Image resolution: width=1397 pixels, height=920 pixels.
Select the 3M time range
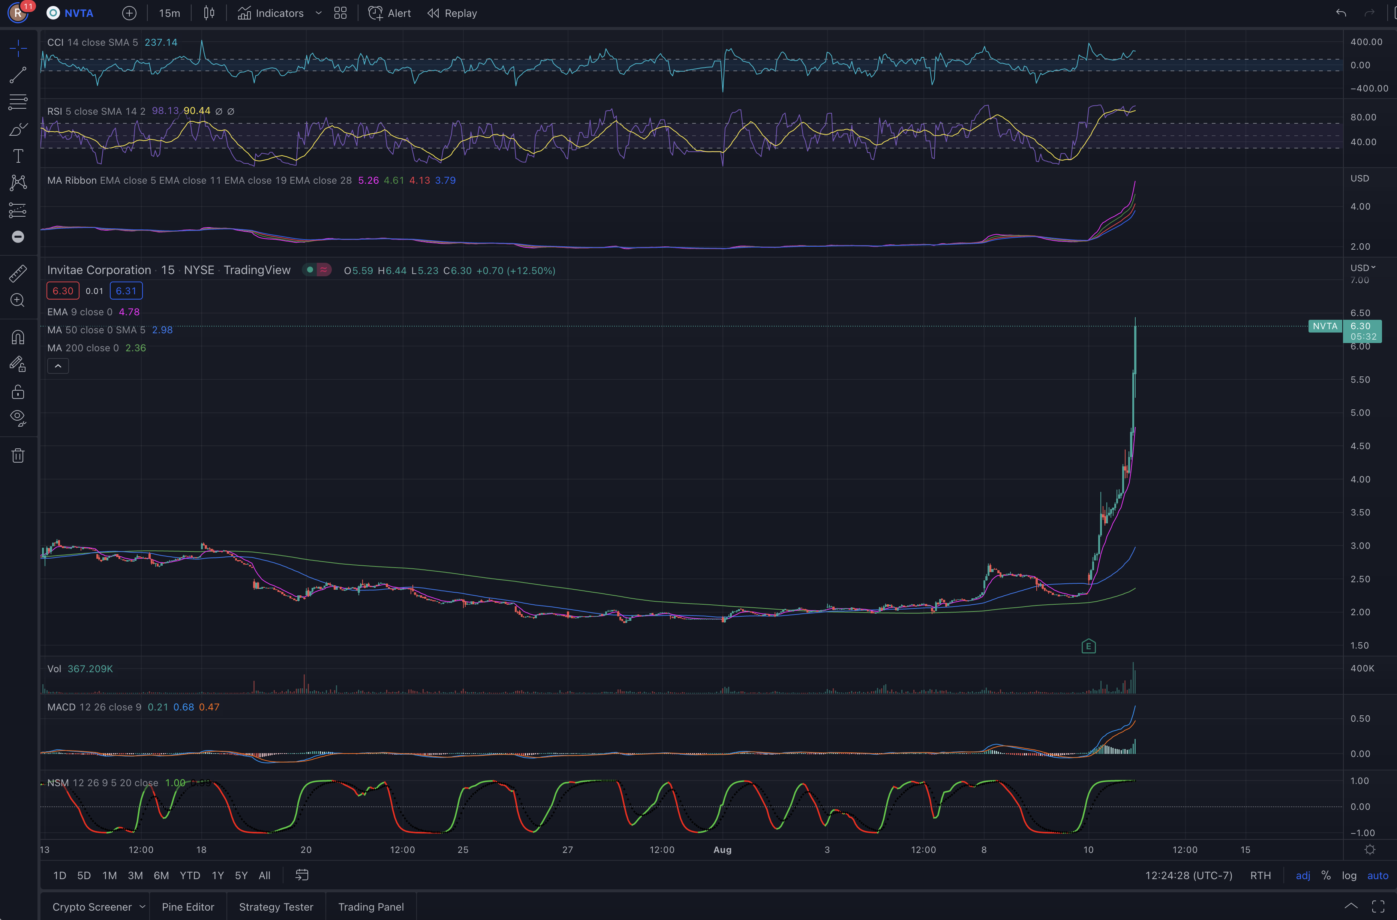point(135,875)
